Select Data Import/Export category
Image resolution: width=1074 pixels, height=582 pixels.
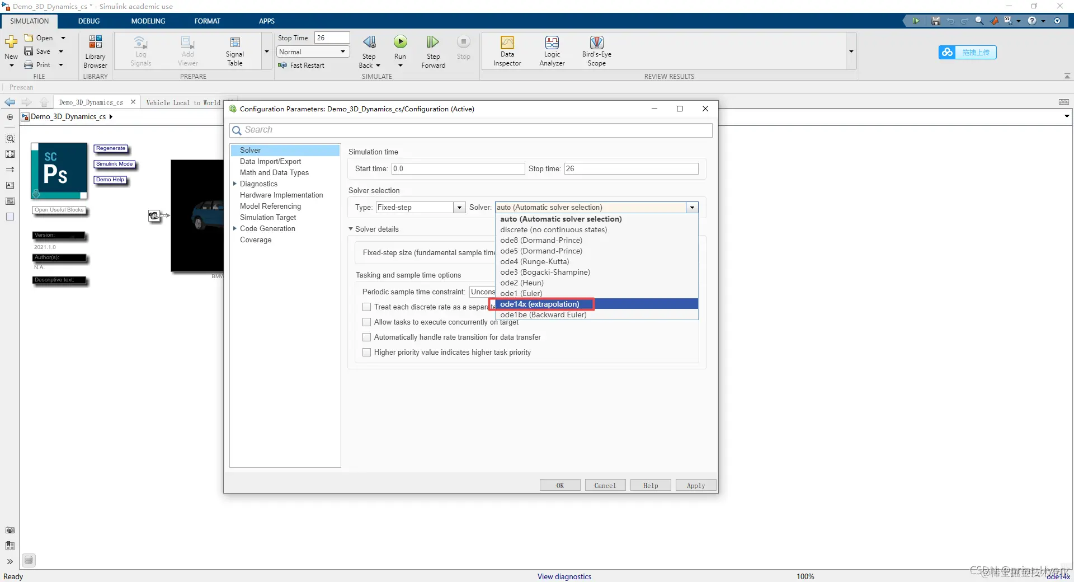(270, 161)
